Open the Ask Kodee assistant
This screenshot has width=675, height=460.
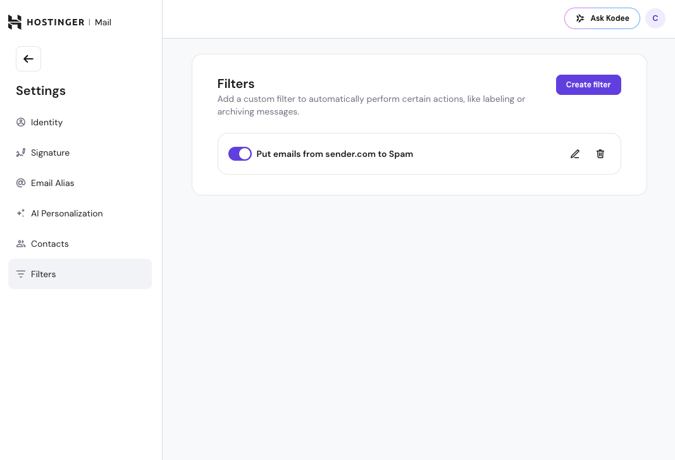[602, 18]
